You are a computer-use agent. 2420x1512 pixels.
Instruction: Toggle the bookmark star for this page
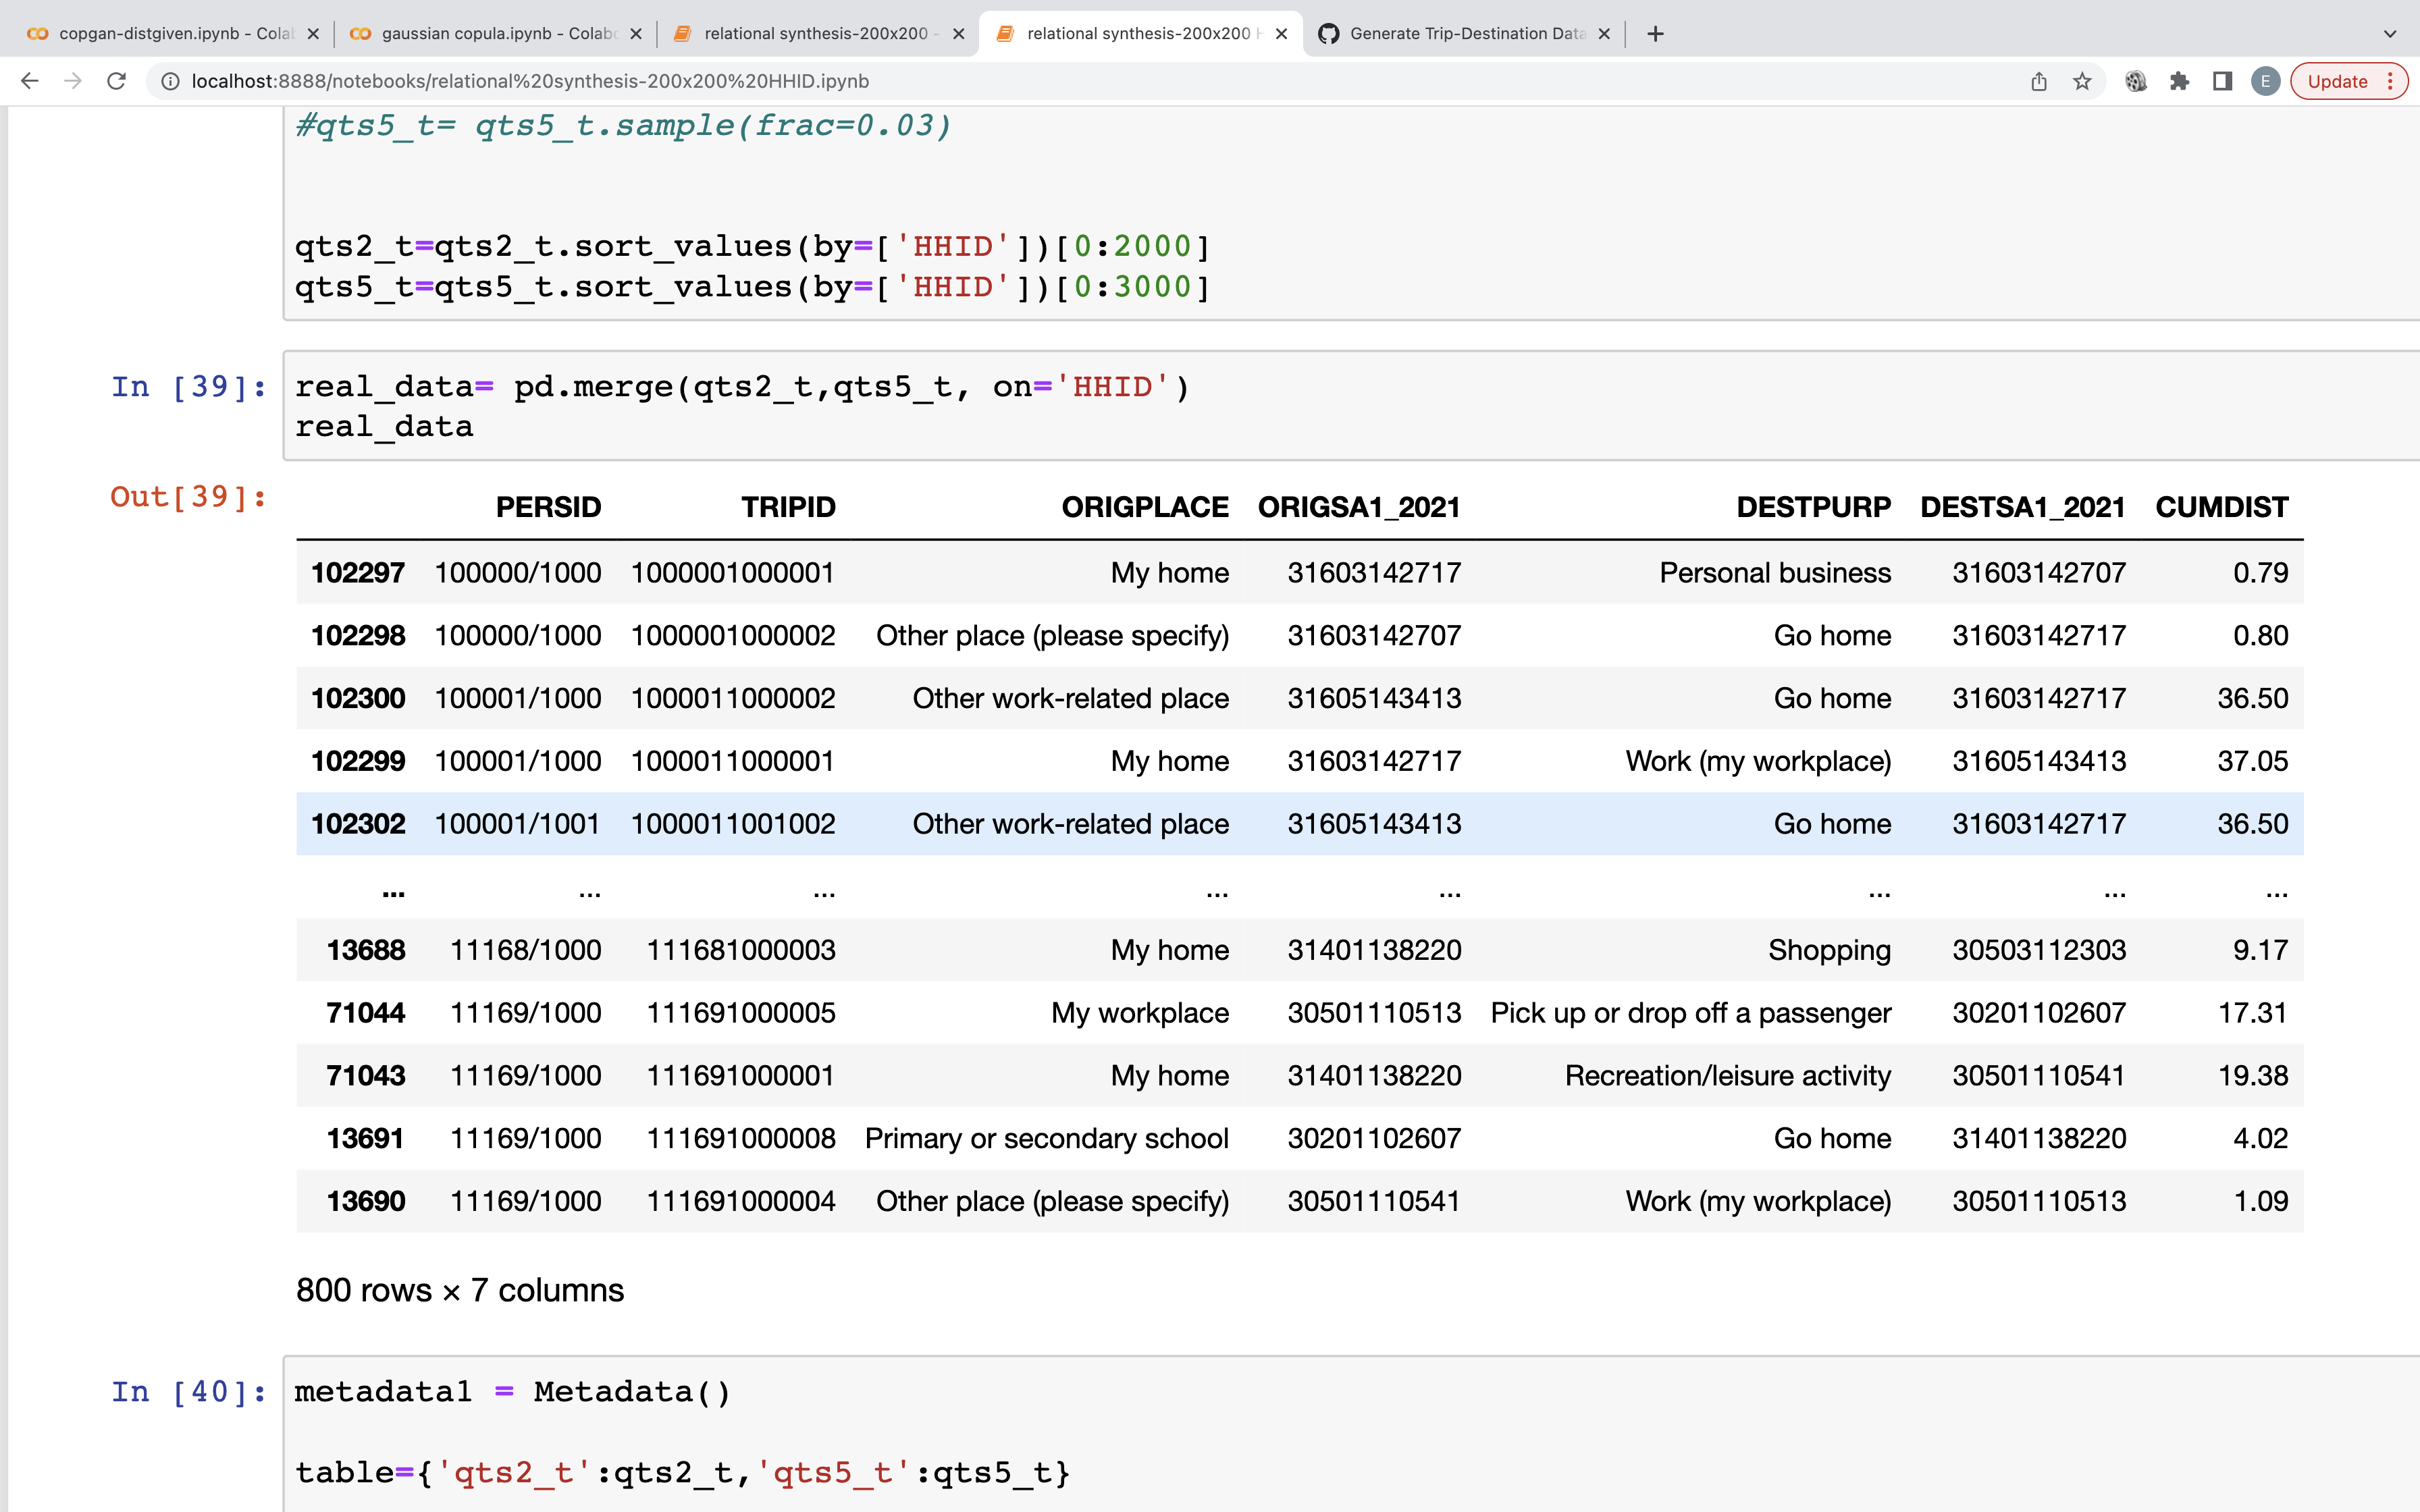[2081, 81]
